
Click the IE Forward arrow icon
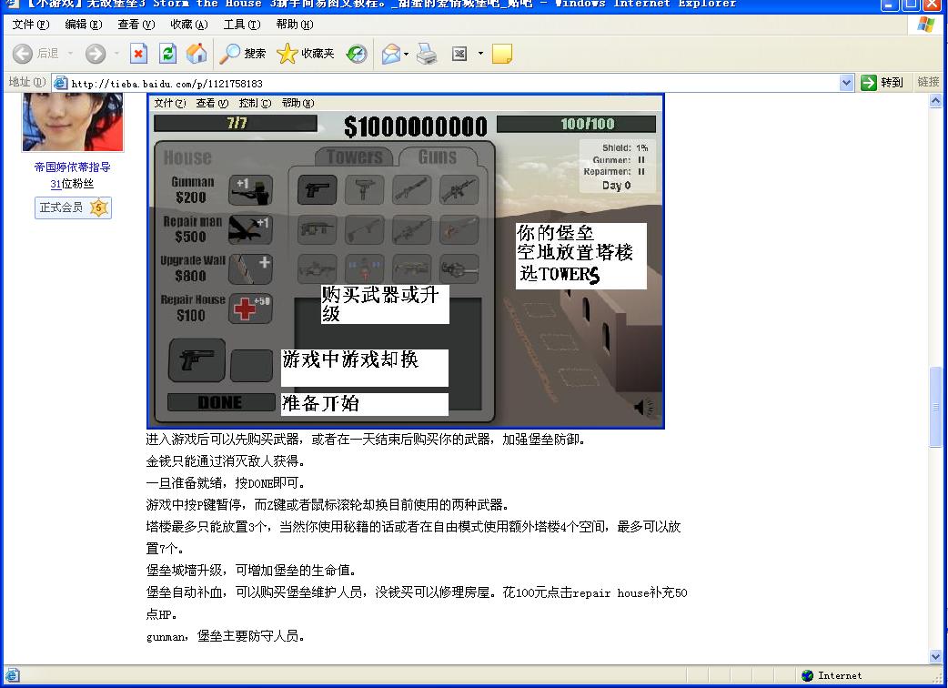tap(95, 54)
